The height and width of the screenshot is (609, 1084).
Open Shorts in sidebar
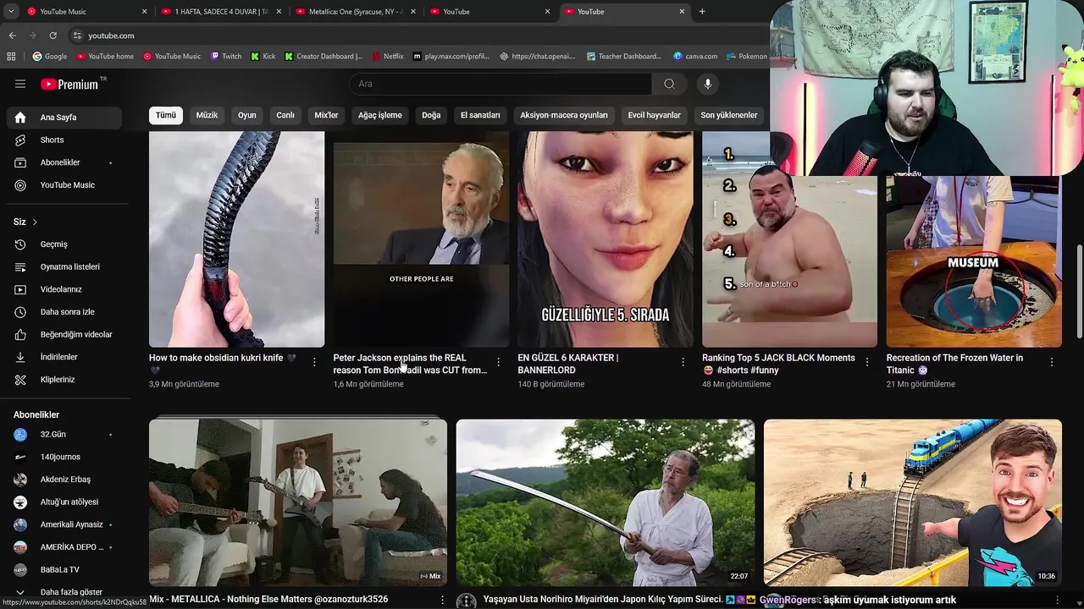64,140
